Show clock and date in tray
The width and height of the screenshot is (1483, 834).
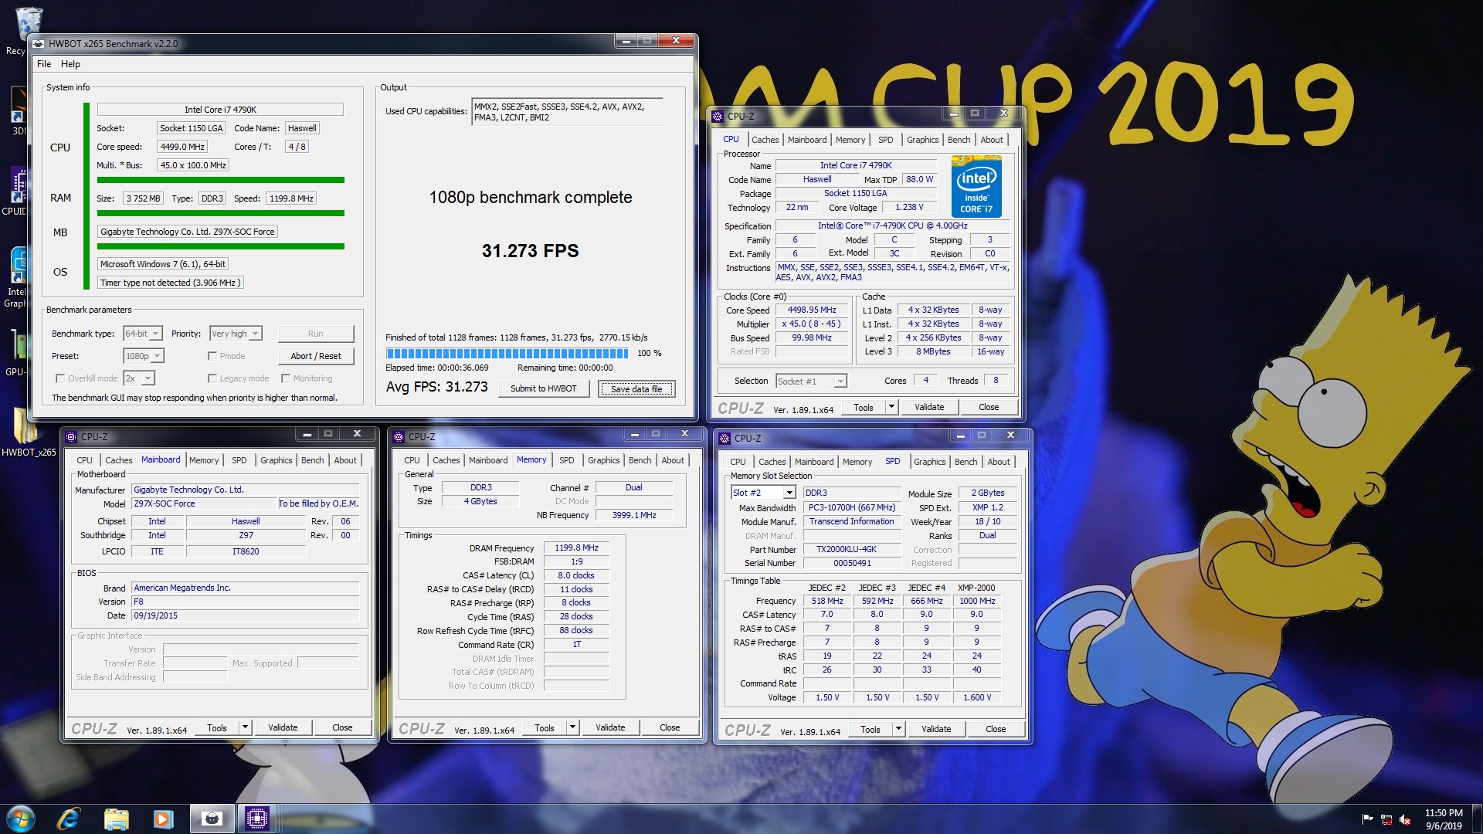pos(1443,819)
